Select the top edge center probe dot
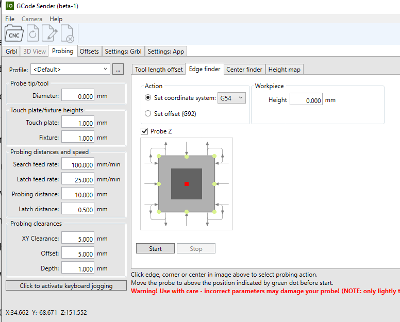 [187, 156]
